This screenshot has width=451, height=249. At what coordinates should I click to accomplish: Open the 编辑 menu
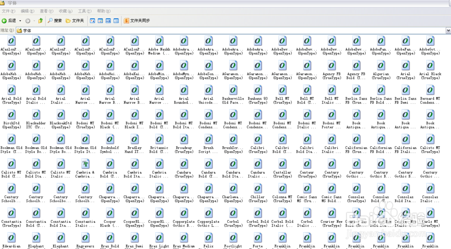(28, 11)
